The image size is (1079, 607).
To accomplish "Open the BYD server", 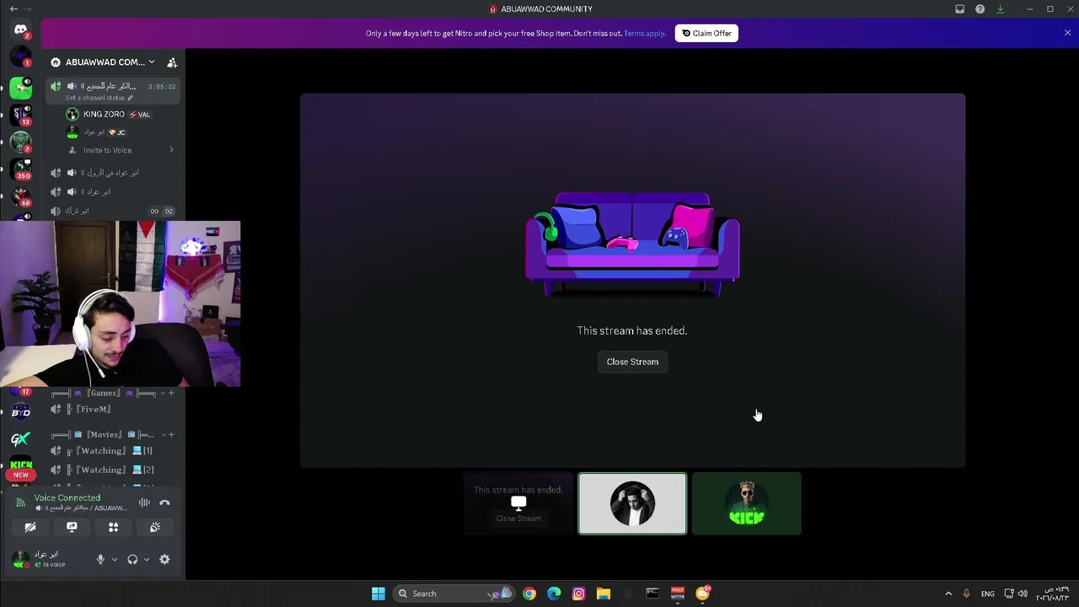I will coord(20,412).
